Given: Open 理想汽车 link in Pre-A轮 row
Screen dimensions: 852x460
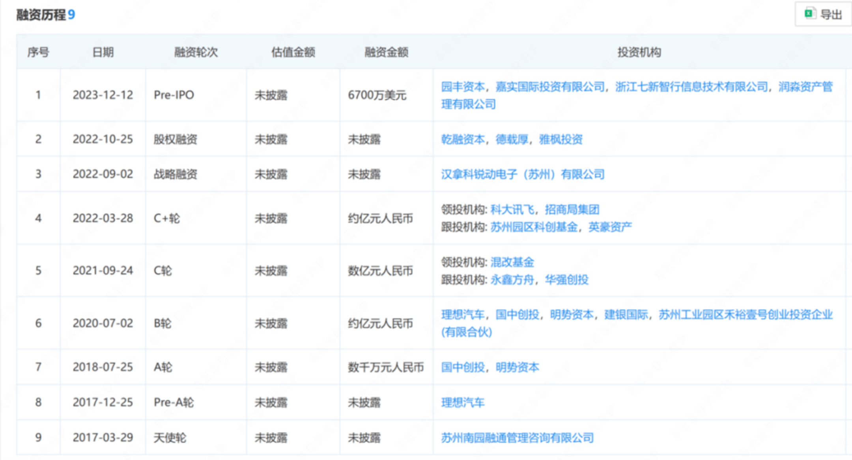Looking at the screenshot, I should 463,402.
